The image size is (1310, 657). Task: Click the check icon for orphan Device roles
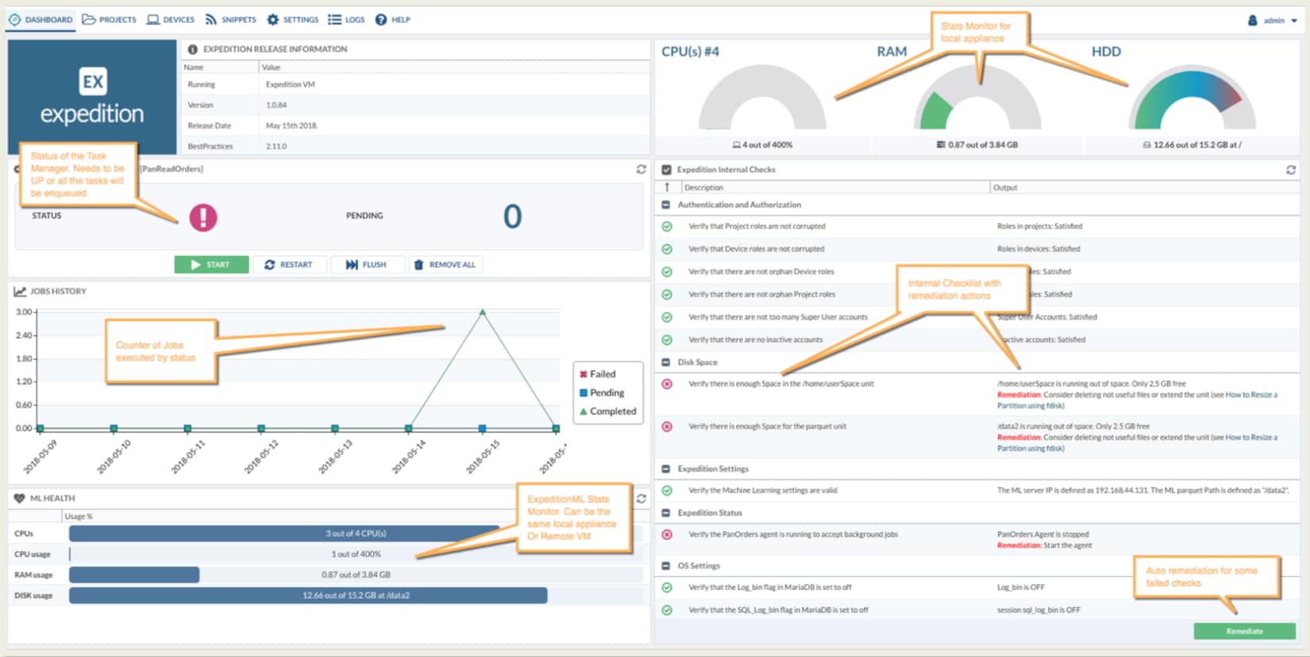[x=667, y=271]
